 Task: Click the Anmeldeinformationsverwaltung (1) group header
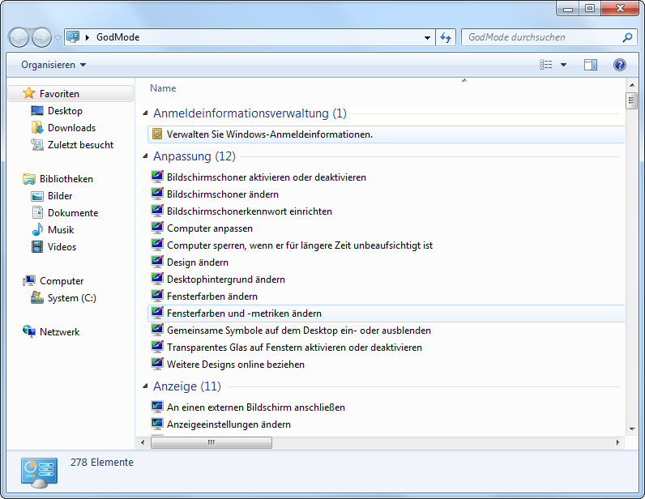(x=250, y=113)
